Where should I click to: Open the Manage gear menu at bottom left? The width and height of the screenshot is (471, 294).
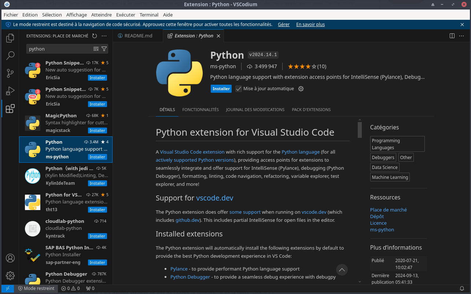click(x=10, y=276)
